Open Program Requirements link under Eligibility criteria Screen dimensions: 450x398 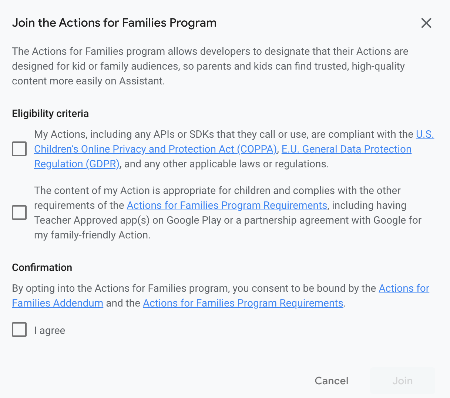pyautogui.click(x=227, y=205)
